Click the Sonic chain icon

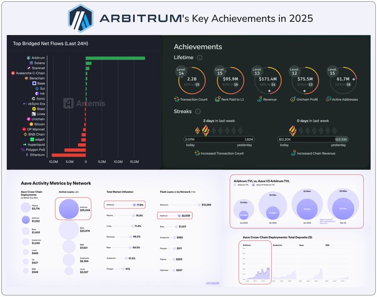33,99
